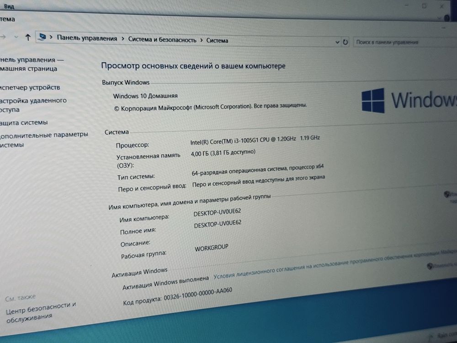Click the Просмотр основных сведений heading
The image size is (457, 343).
click(193, 66)
